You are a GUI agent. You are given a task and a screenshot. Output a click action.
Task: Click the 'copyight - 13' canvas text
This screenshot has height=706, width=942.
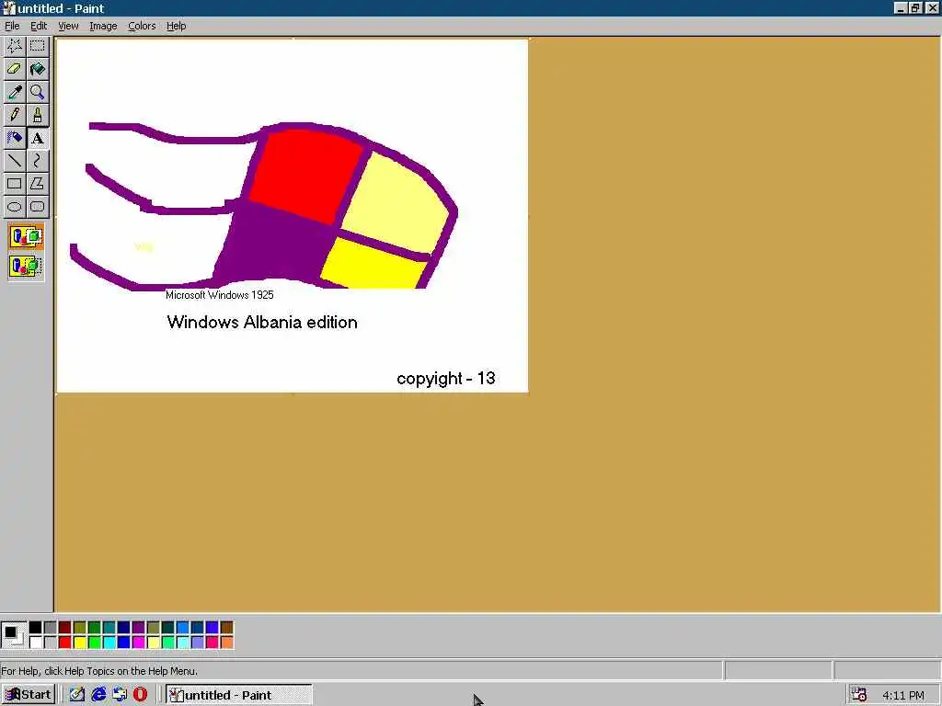click(x=446, y=379)
